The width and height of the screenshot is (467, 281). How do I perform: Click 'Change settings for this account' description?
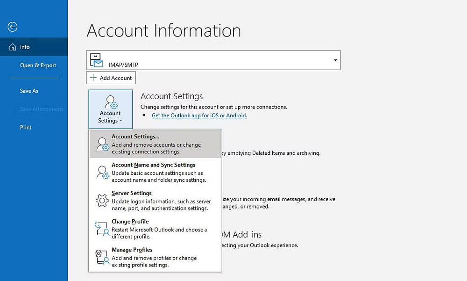(214, 107)
